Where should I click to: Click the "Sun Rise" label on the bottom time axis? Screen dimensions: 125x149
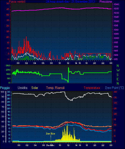point(50,146)
